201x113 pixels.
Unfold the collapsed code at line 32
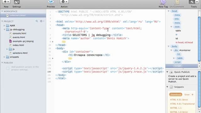[x=53, y=58]
